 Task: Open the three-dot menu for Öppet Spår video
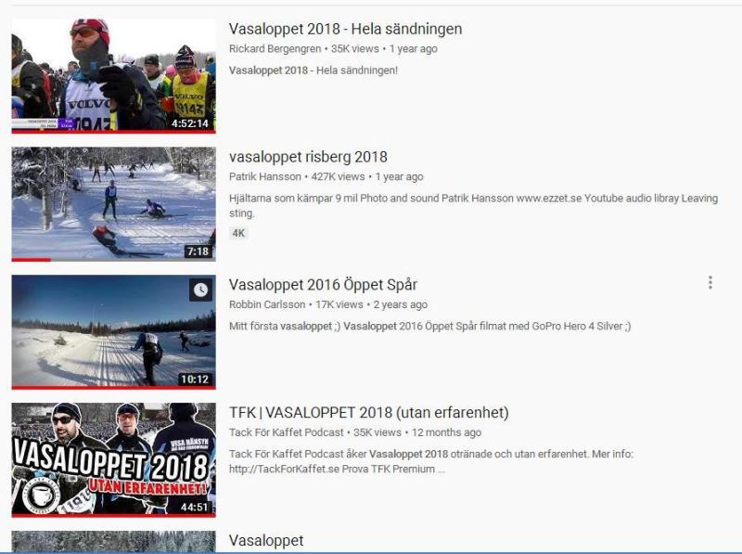pyautogui.click(x=710, y=283)
